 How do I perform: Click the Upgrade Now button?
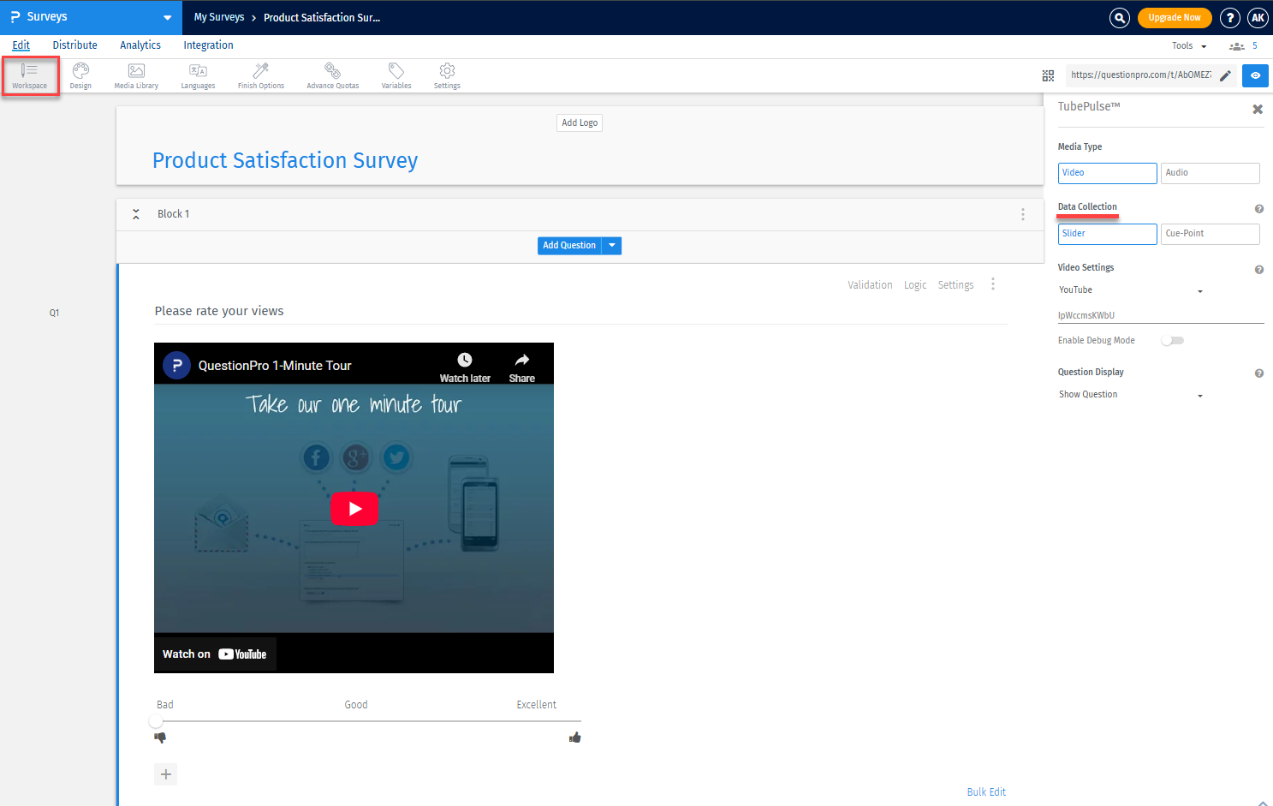(x=1174, y=17)
